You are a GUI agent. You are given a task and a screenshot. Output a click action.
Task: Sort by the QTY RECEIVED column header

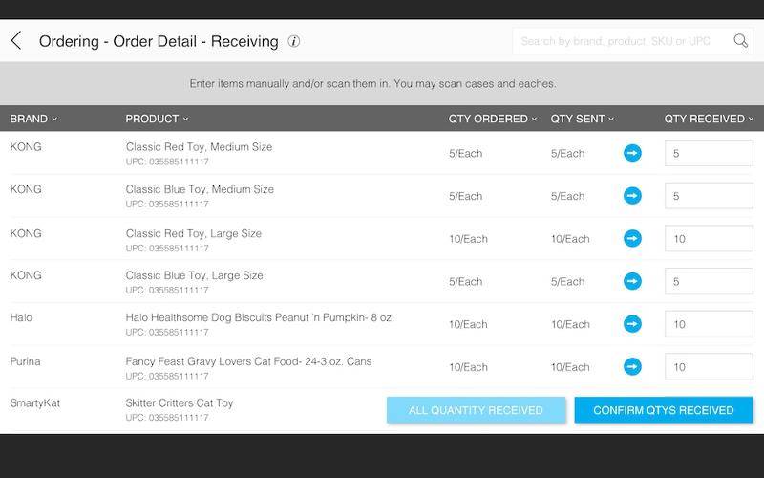709,119
